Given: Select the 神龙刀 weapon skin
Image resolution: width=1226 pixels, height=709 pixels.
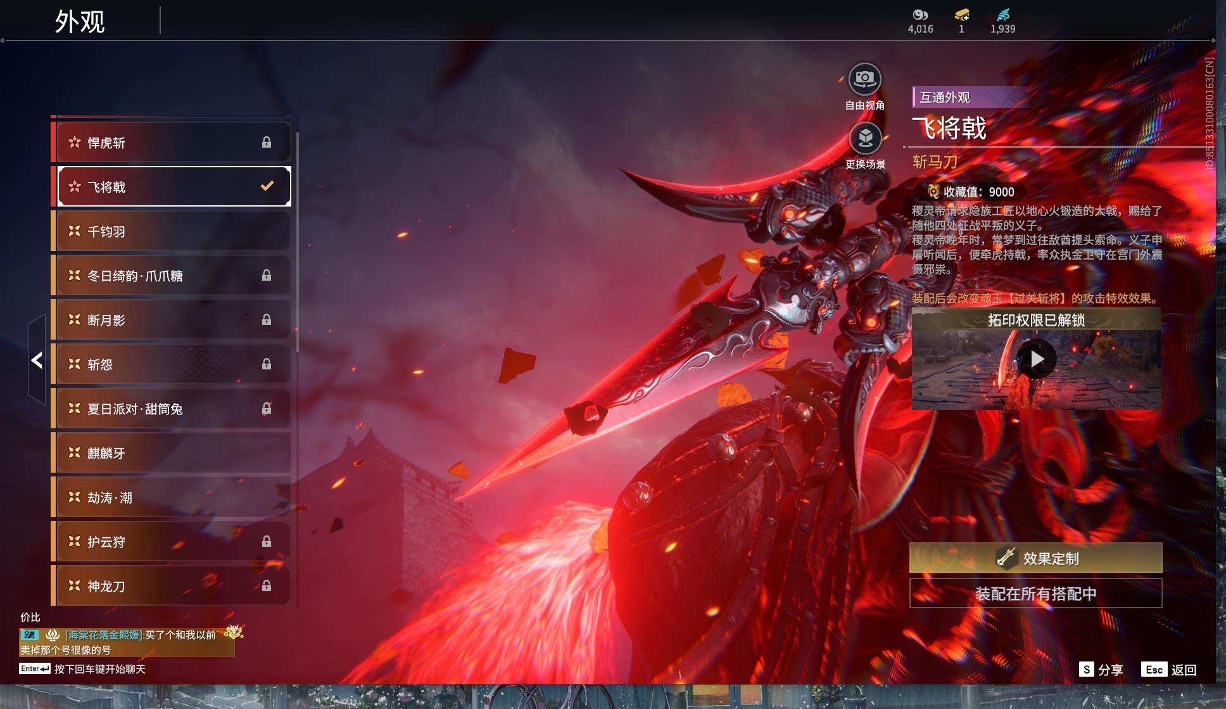Looking at the screenshot, I should tap(171, 586).
